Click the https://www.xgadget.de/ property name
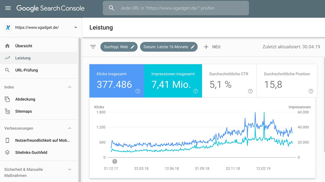This screenshot has width=325, height=182. pos(37,27)
